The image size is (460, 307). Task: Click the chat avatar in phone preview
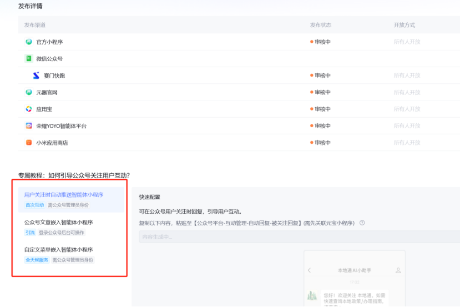312,295
